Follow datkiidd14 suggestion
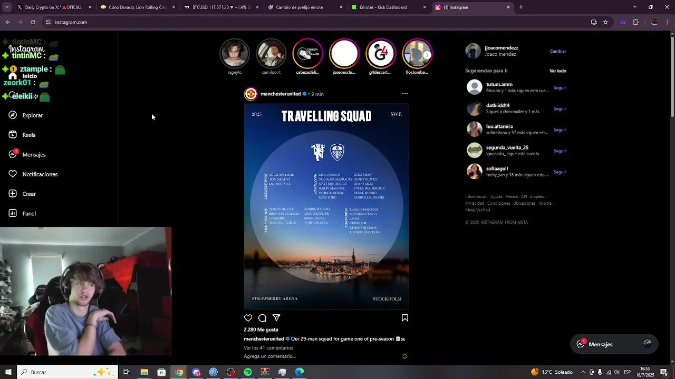This screenshot has width=675, height=379. coord(560,109)
